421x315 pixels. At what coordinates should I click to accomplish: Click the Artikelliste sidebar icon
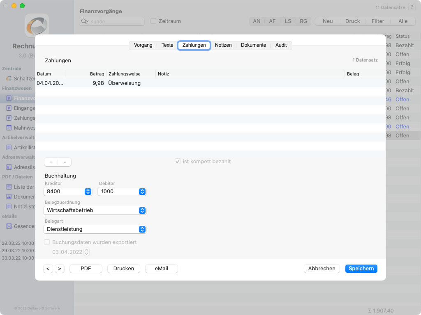tap(9, 147)
